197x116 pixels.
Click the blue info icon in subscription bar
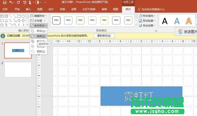[3, 36]
